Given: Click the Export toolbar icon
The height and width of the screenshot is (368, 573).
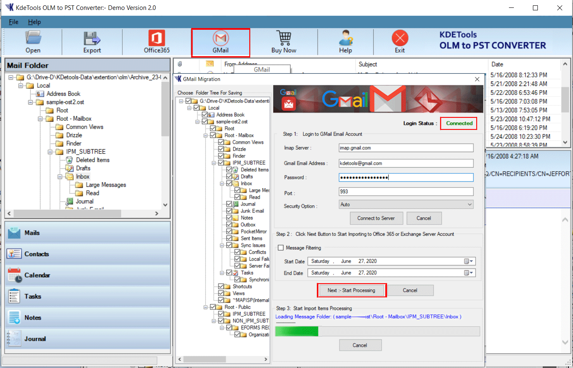Looking at the screenshot, I should point(92,38).
